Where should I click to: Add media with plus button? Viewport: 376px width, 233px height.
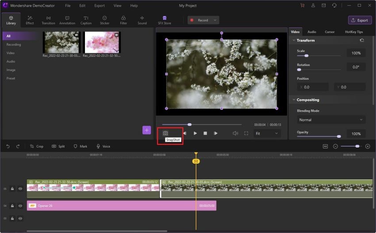146,130
